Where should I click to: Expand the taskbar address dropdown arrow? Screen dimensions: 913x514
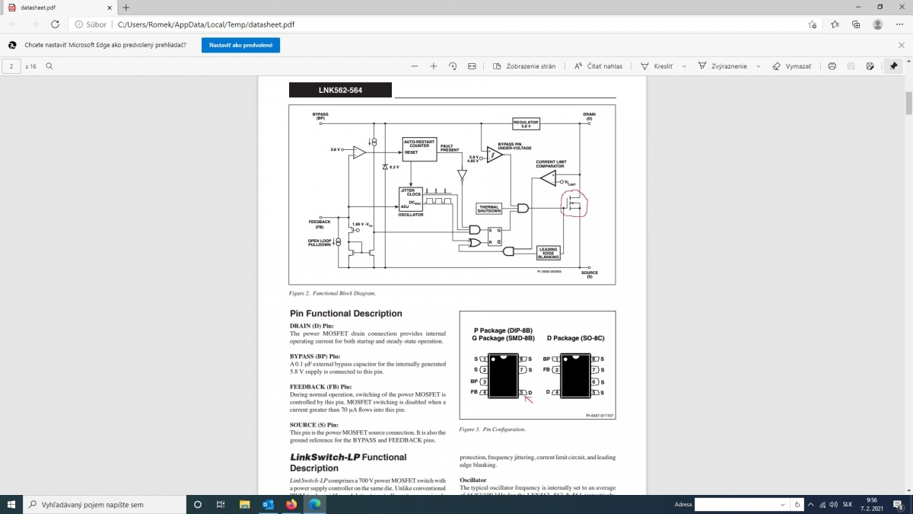(784, 504)
